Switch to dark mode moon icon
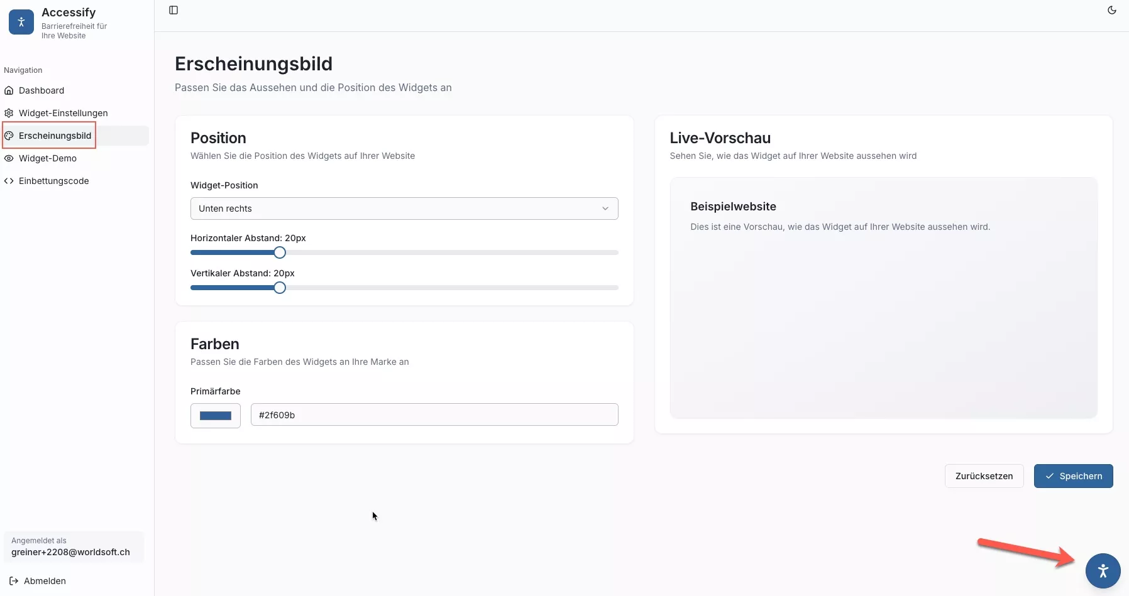This screenshot has width=1129, height=596. click(1111, 10)
